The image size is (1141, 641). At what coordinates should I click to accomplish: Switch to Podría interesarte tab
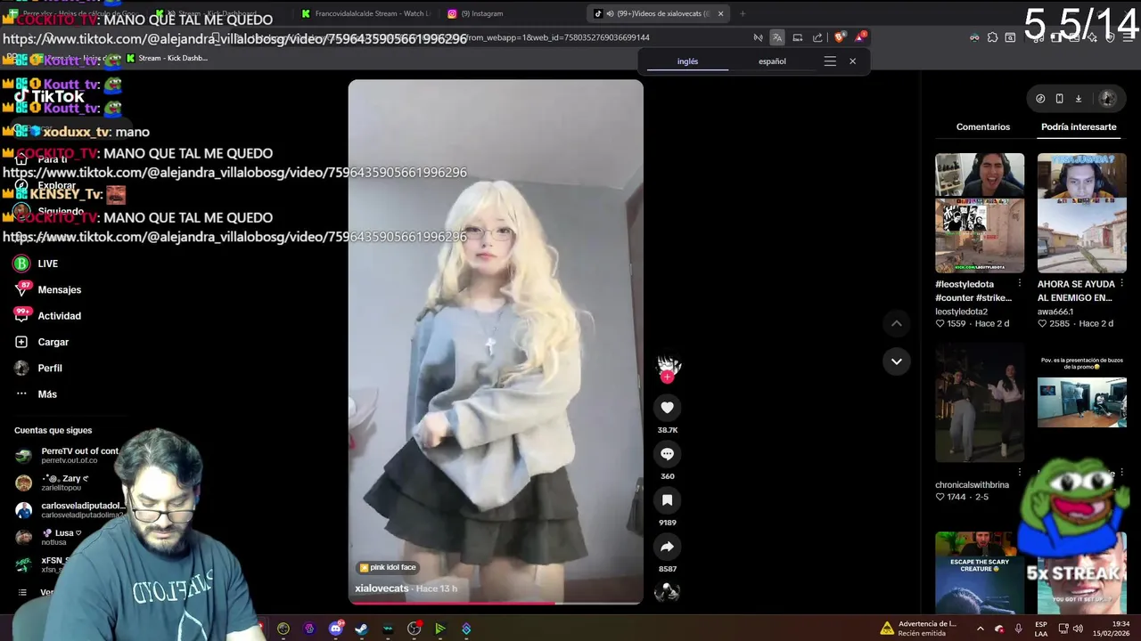pyautogui.click(x=1079, y=127)
